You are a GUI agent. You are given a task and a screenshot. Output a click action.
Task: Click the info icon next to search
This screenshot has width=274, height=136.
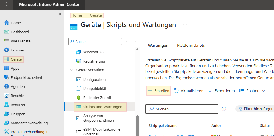(224, 109)
